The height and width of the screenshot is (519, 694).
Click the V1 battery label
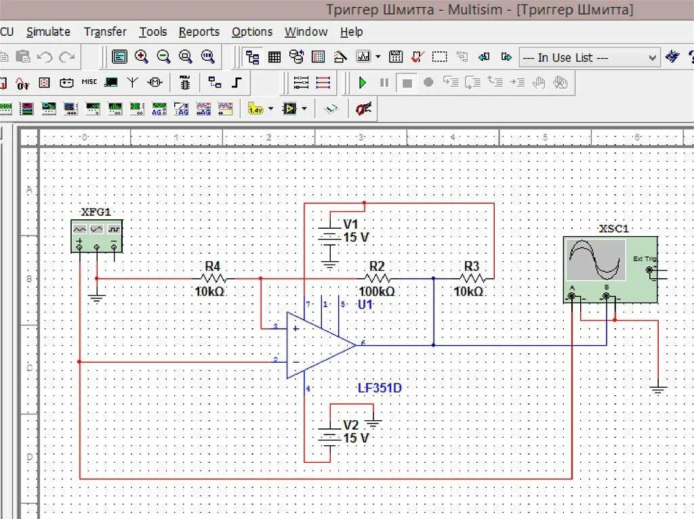pyautogui.click(x=350, y=224)
